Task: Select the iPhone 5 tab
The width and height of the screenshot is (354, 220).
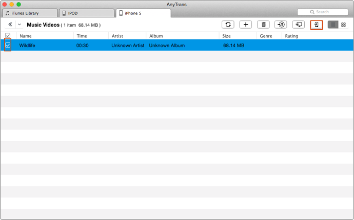Action: click(143, 13)
